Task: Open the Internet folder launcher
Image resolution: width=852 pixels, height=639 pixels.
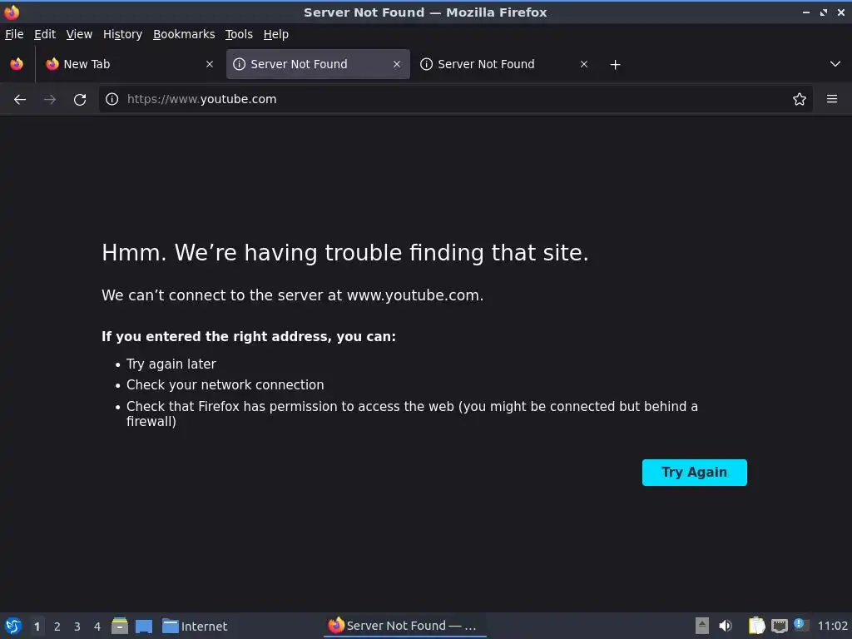Action: point(195,626)
